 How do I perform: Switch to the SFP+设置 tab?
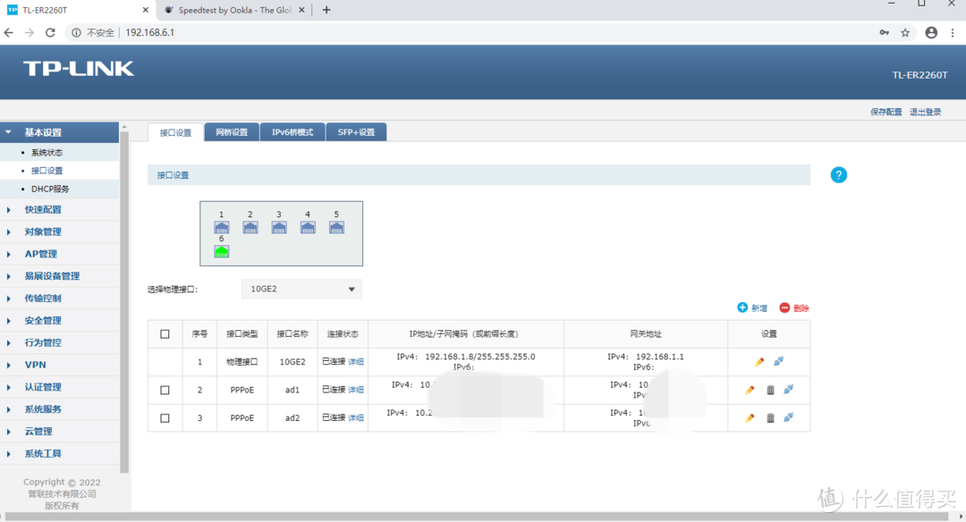(355, 132)
